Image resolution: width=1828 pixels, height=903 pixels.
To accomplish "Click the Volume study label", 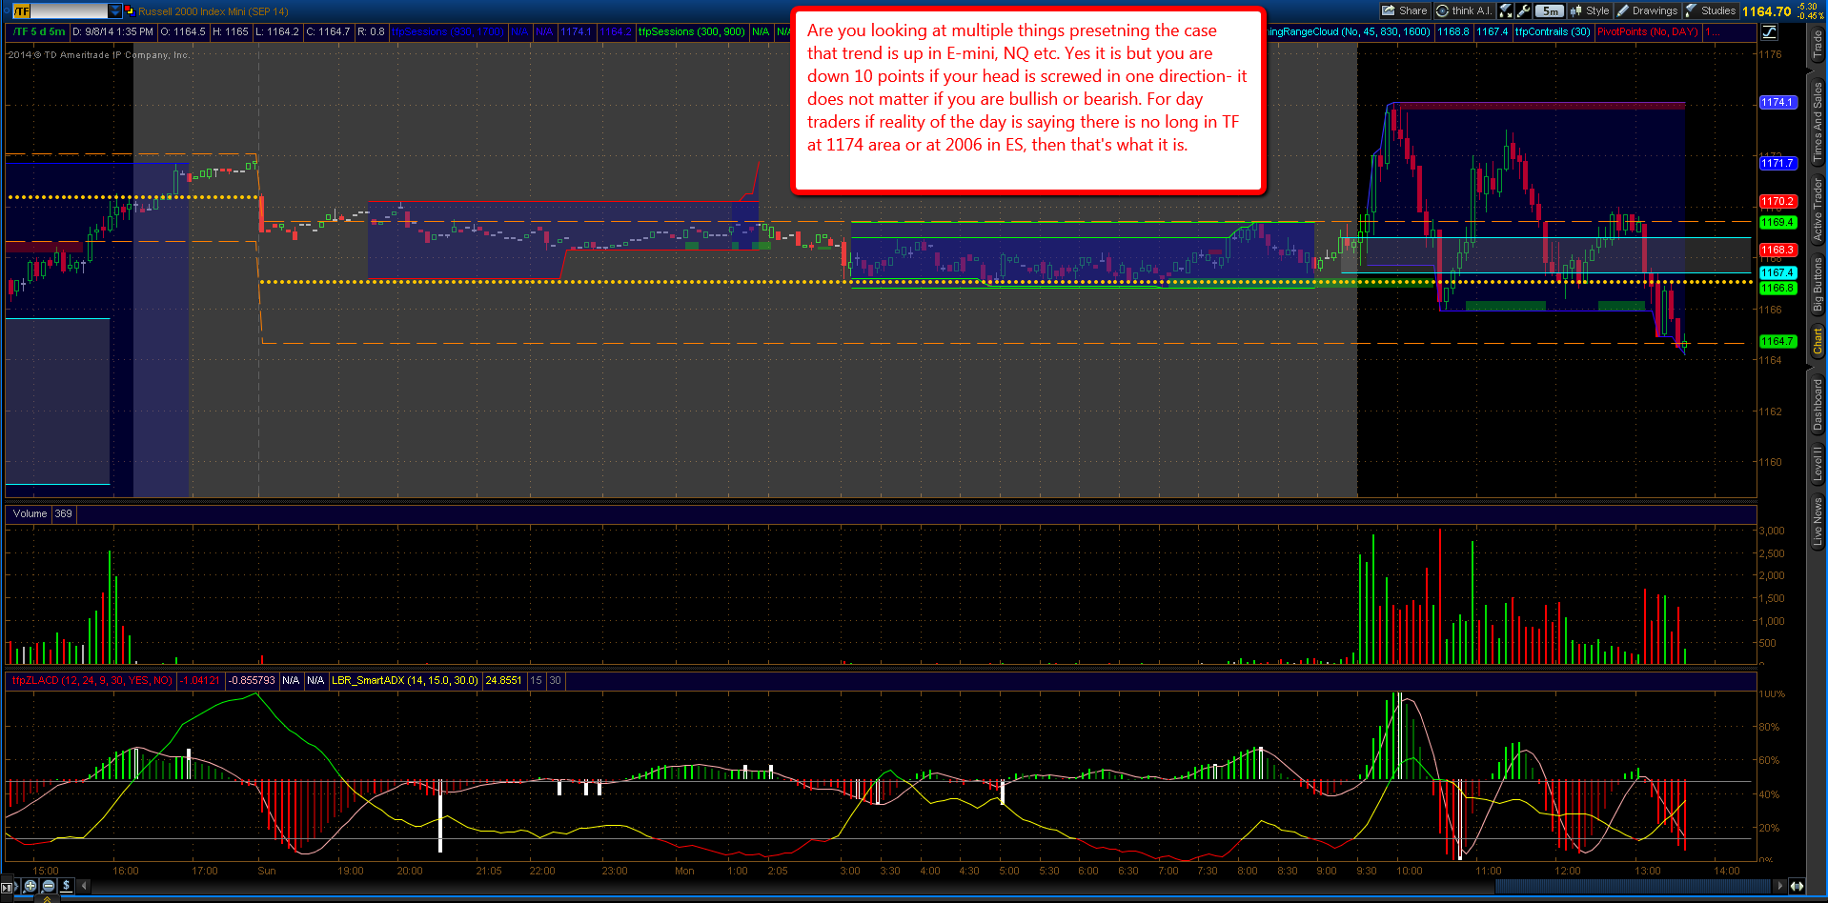I will (x=30, y=513).
